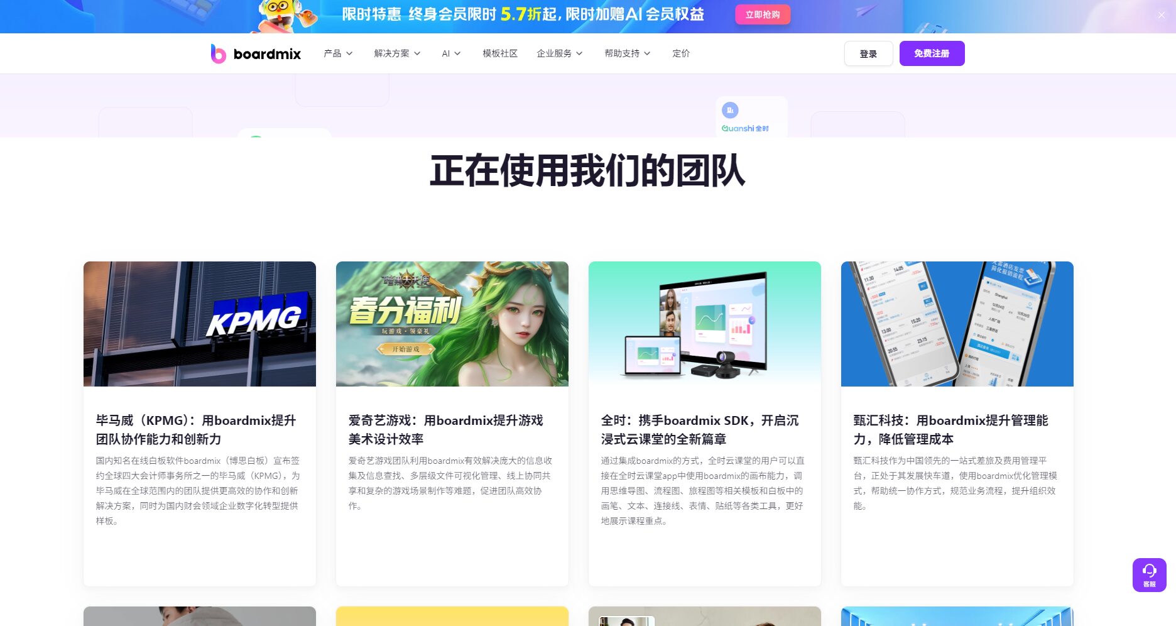Screen dimensions: 1176x626
Task: Open the 爱奇艺游戏 case study image
Action: click(x=452, y=324)
